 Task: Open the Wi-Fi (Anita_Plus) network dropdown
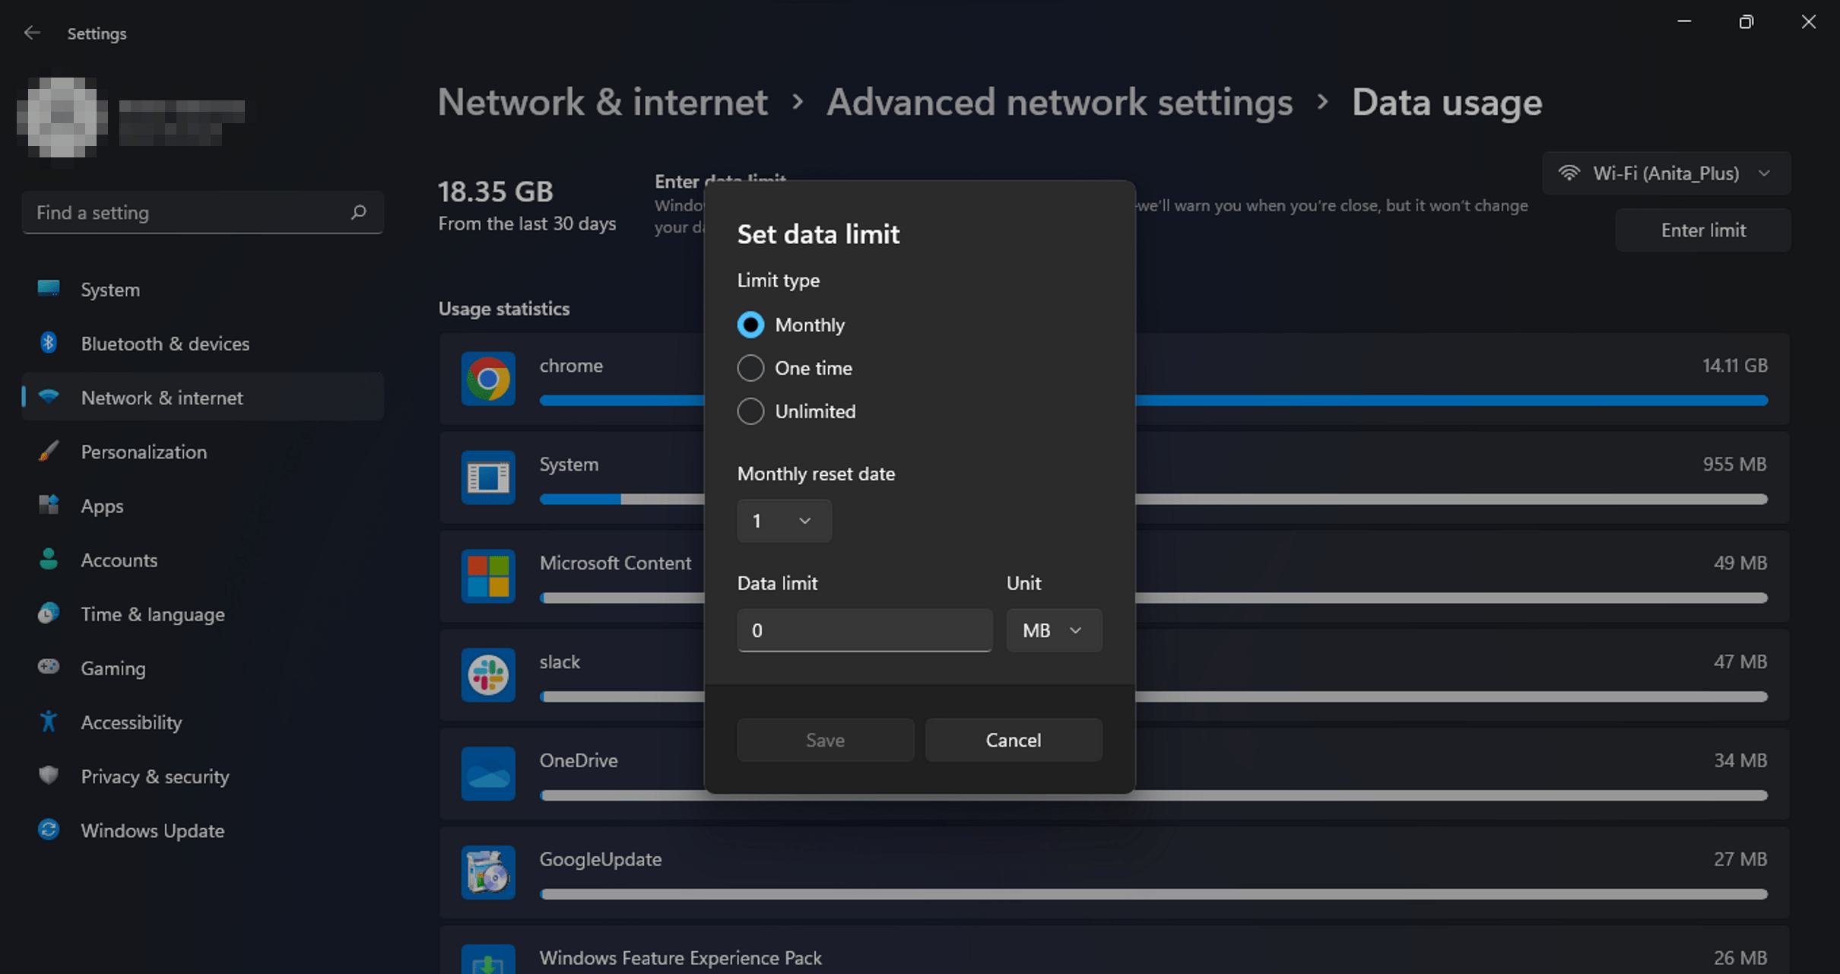(x=1666, y=173)
